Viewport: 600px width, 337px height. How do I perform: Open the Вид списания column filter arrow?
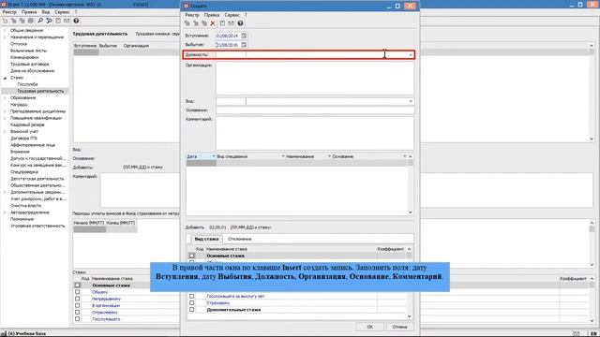pyautogui.click(x=283, y=156)
